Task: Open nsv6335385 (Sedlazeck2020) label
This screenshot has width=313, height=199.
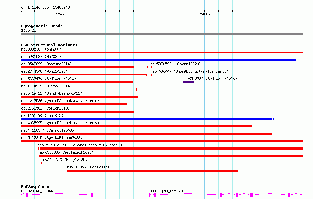Action: (x=66, y=152)
